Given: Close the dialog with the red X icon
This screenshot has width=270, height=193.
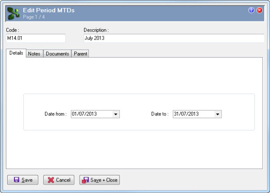Looking at the screenshot, I should (259, 10).
